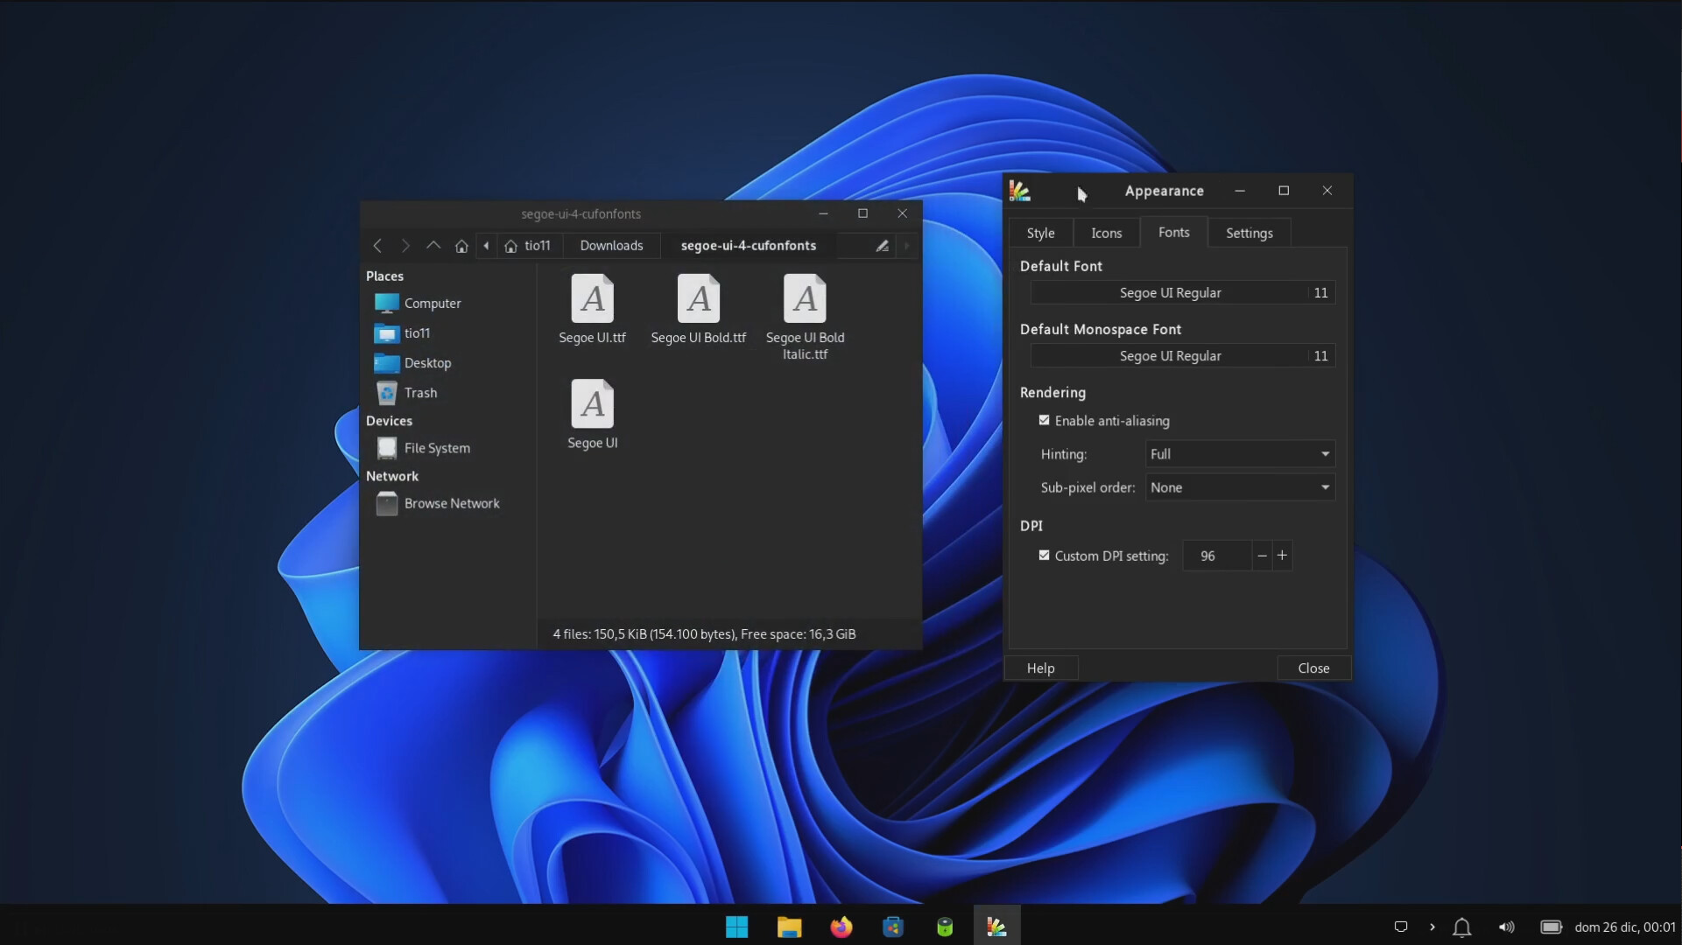Image resolution: width=1682 pixels, height=945 pixels.
Task: Click the Help button
Action: tap(1040, 668)
